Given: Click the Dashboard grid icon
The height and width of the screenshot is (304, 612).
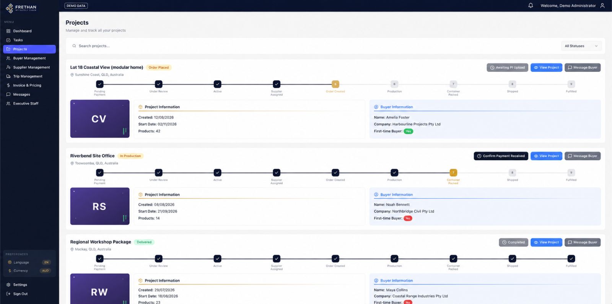Looking at the screenshot, I should coord(8,31).
